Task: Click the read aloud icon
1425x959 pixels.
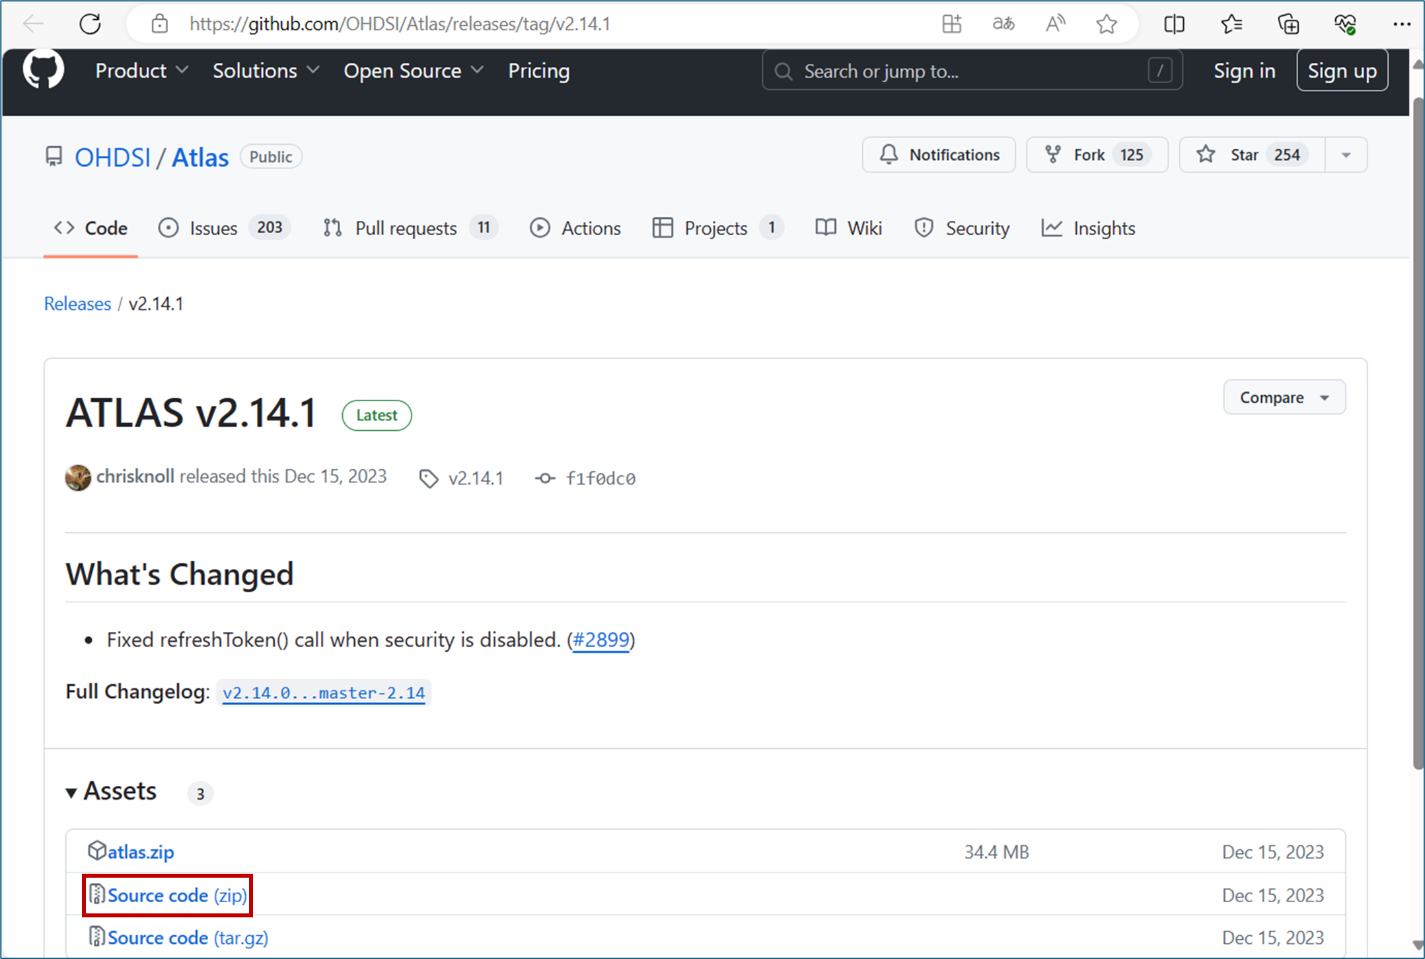Action: (1056, 24)
